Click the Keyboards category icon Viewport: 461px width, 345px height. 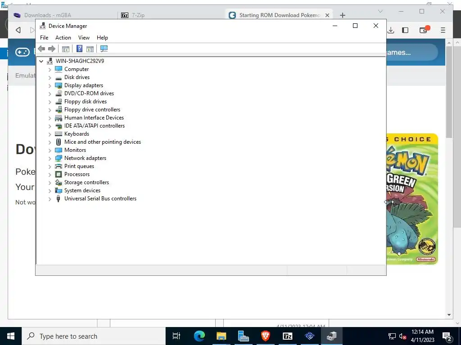[59, 134]
